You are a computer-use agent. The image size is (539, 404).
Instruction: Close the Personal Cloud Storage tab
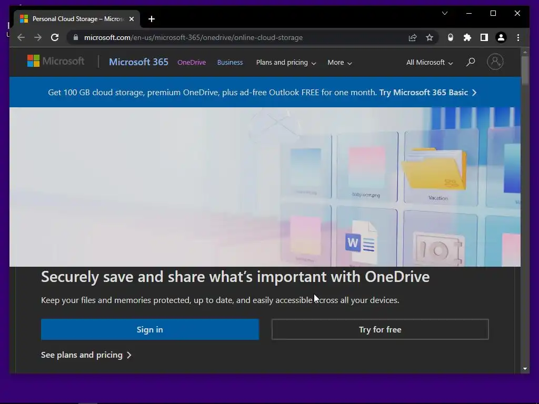pyautogui.click(x=131, y=19)
